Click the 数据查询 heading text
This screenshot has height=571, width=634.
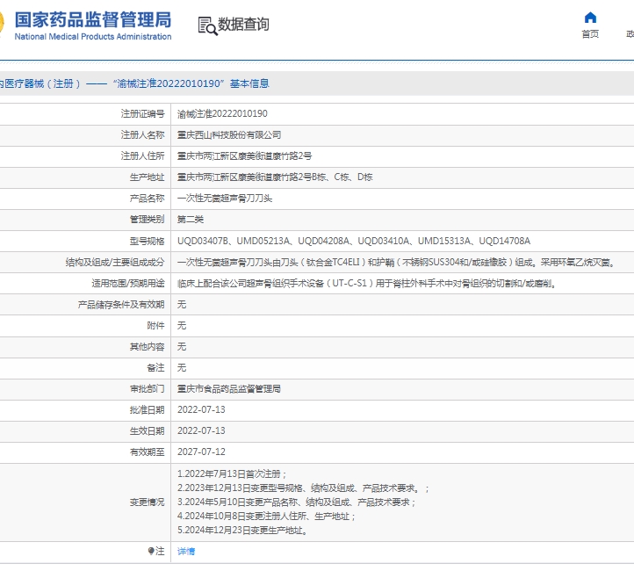(243, 25)
